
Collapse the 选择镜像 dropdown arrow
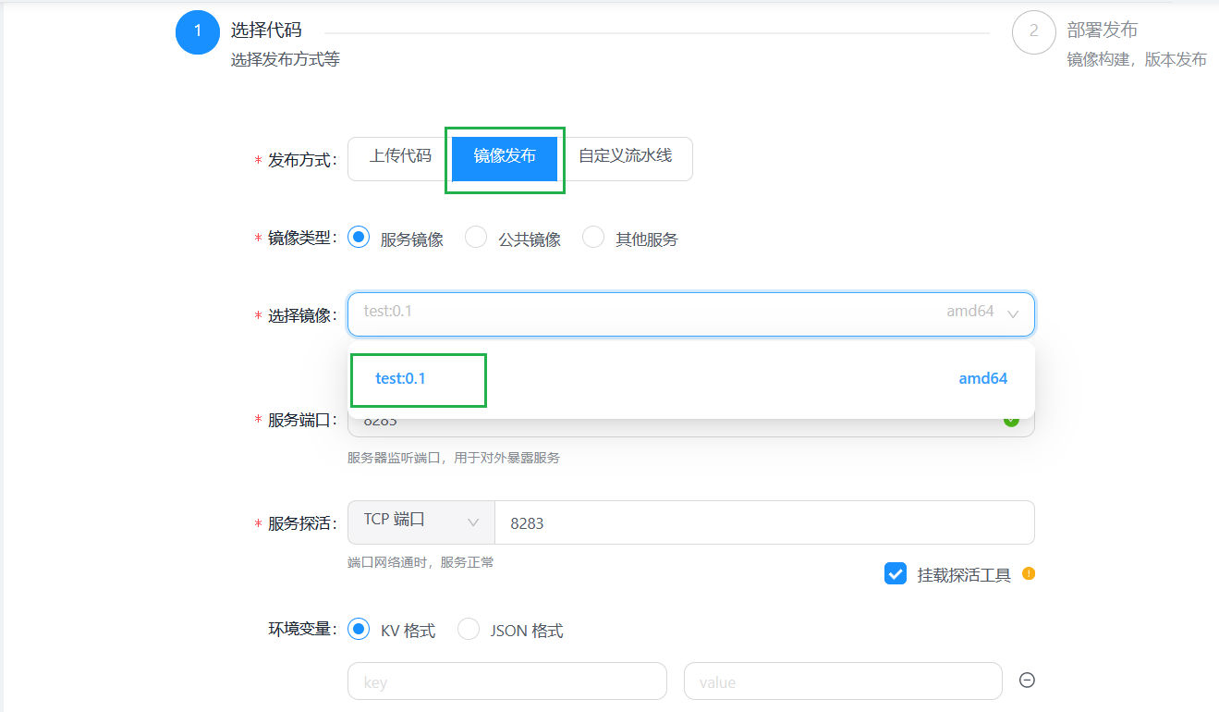[x=1013, y=314]
